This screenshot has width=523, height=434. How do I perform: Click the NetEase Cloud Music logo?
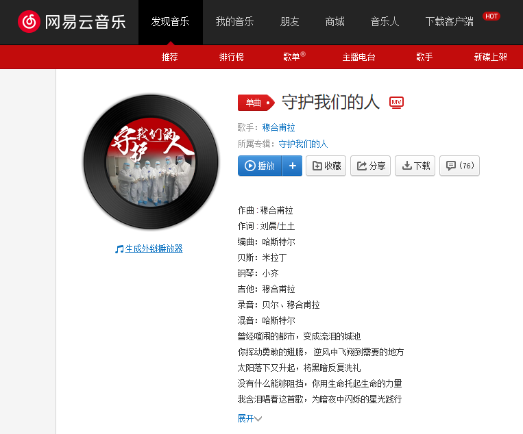[72, 22]
